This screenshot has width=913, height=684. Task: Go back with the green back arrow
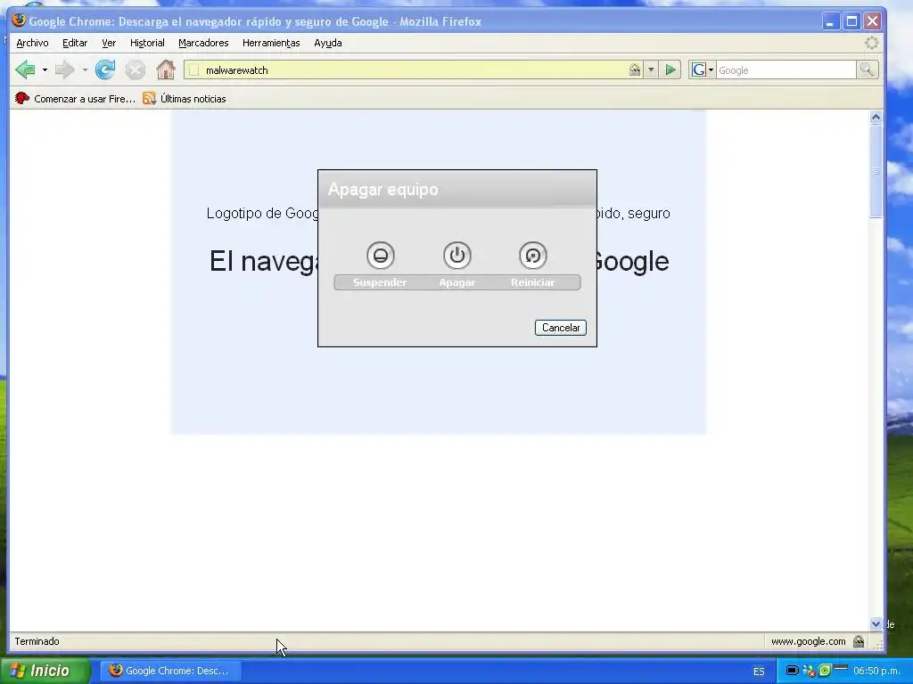pyautogui.click(x=25, y=70)
